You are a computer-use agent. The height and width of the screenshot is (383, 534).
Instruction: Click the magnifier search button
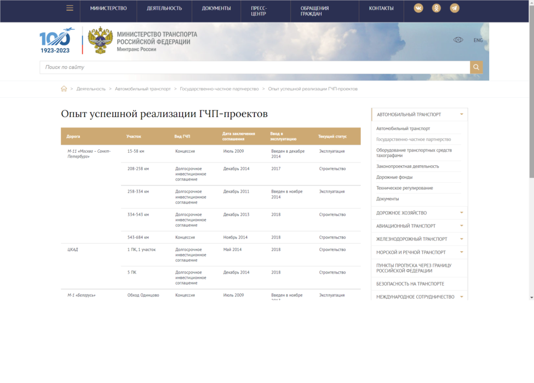pos(476,67)
